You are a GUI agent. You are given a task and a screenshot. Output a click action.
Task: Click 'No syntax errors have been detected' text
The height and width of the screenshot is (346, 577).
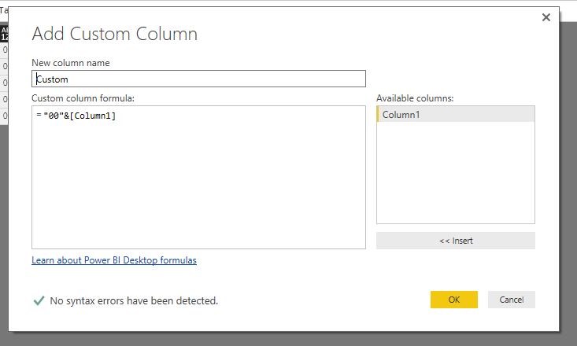(x=134, y=300)
